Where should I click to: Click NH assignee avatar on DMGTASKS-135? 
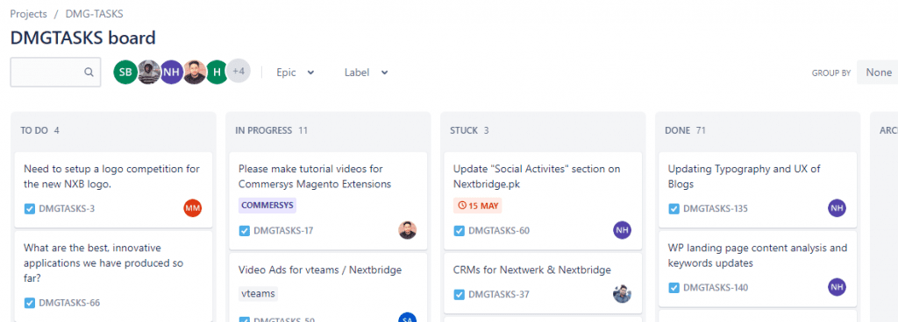pos(837,208)
